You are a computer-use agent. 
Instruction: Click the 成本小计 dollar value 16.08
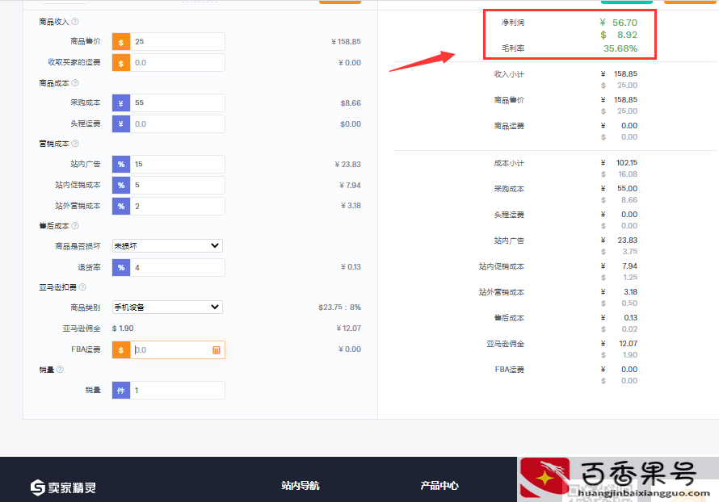point(628,174)
